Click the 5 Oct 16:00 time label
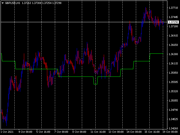Image resolution: width=180 pixels, height=135 pixels. coord(43,132)
